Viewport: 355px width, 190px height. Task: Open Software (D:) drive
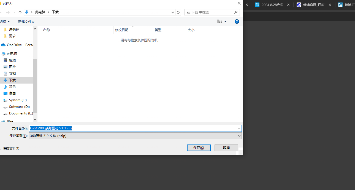click(19, 106)
